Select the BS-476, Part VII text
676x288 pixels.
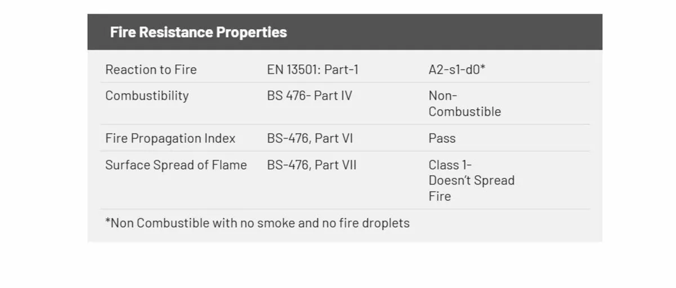coord(312,165)
